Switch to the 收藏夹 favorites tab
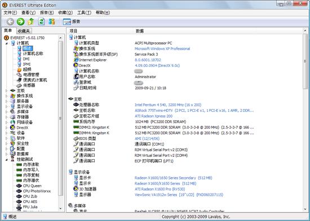310x221 pixels. tap(24, 31)
